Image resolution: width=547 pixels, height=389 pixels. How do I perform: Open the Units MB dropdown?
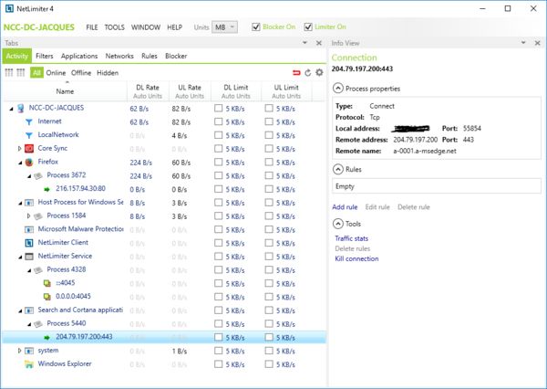(x=224, y=26)
